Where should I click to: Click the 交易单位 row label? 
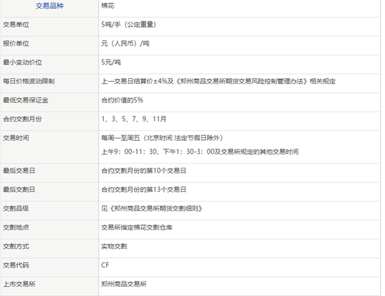(x=16, y=24)
